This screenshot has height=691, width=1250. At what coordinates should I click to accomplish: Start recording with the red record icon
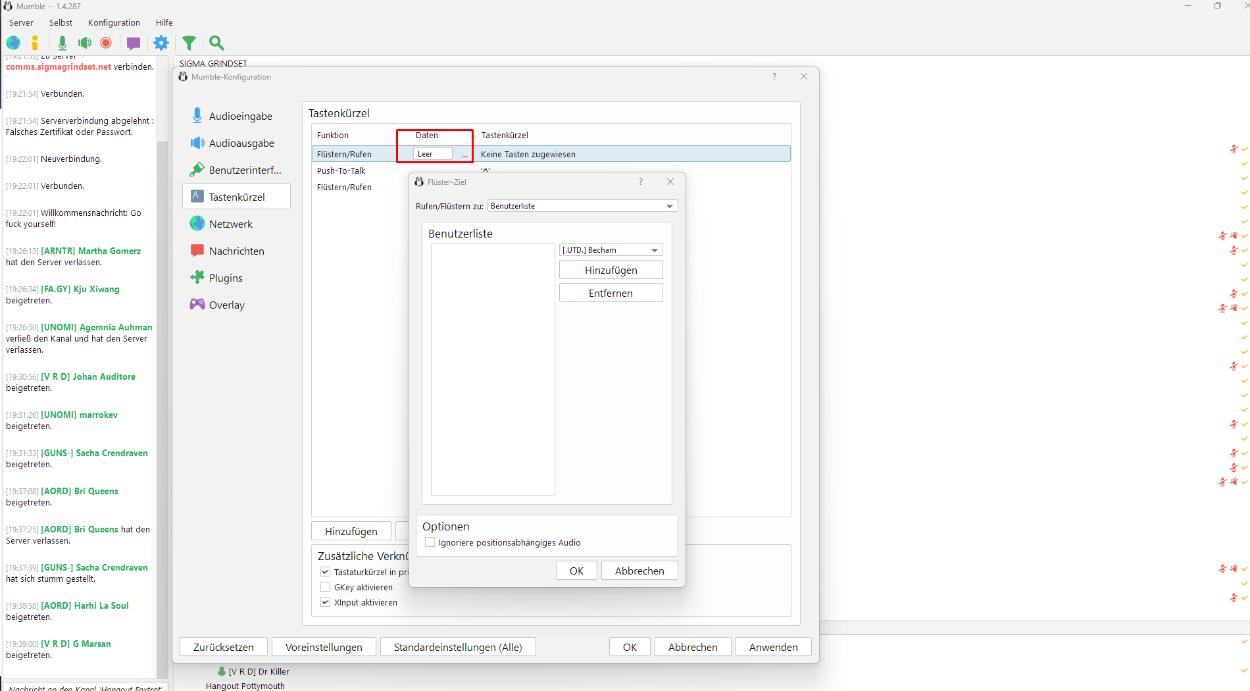pos(106,43)
